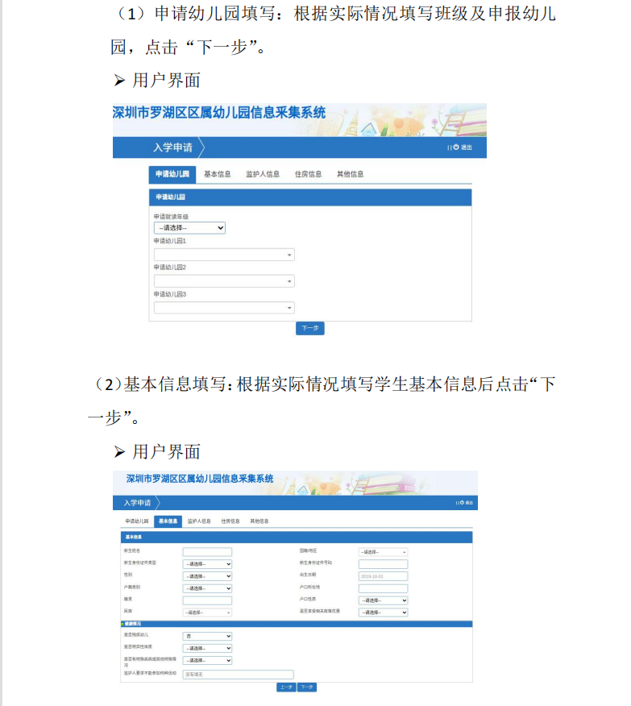Click the 出生日期 date field
The image size is (631, 706).
point(384,576)
